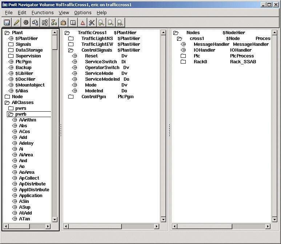This screenshot has height=244, width=281.
Task: Toggle edit mode with the pencil icon
Action: [16, 23]
